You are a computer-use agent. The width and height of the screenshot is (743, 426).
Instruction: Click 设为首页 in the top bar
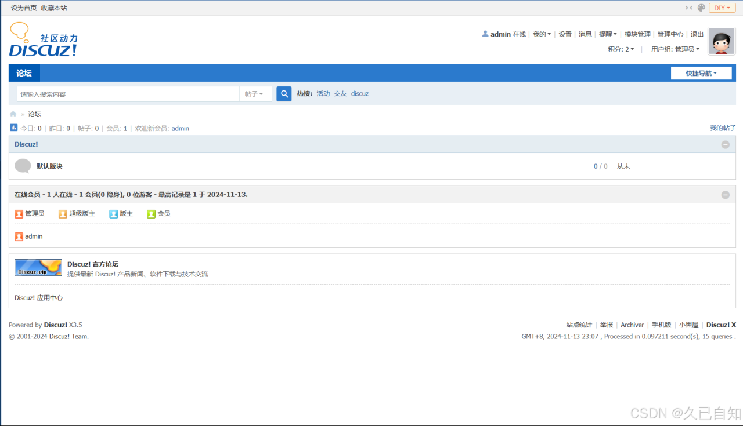click(x=24, y=8)
